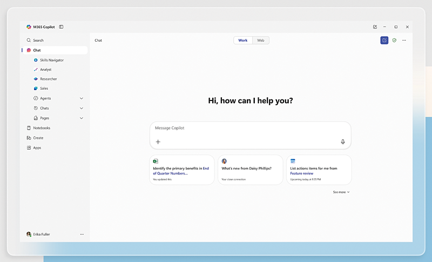Image resolution: width=432 pixels, height=262 pixels.
Task: Click See more suggestions dropdown
Action: point(341,192)
